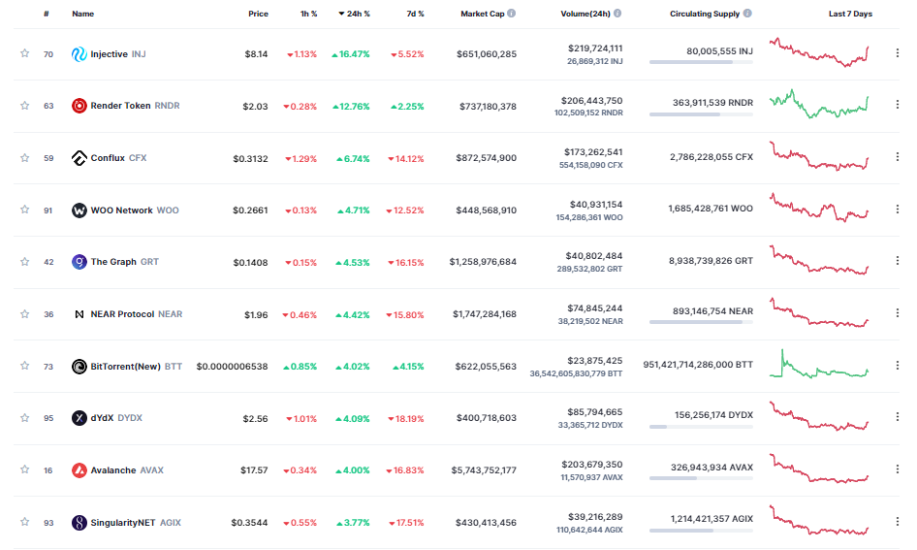Click the dYdX logo icon

tap(79, 418)
